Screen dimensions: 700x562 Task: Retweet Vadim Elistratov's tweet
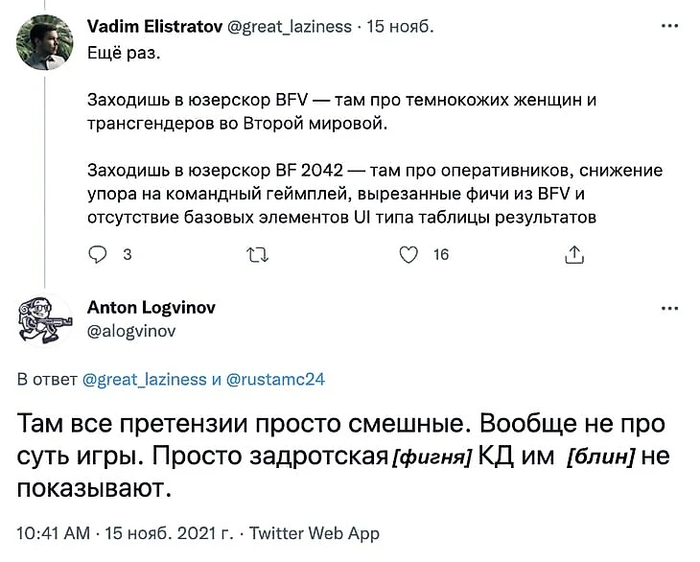point(258,254)
